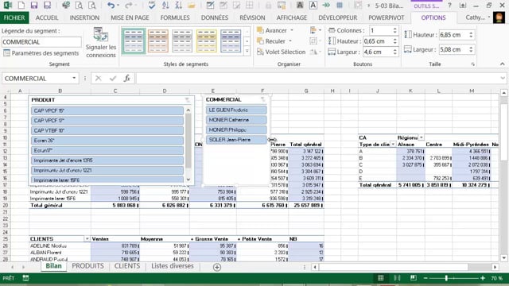Viewport: 509px width, 286px height.
Task: Clear the COMMERCIAL slicer filter icon
Action: [263, 99]
